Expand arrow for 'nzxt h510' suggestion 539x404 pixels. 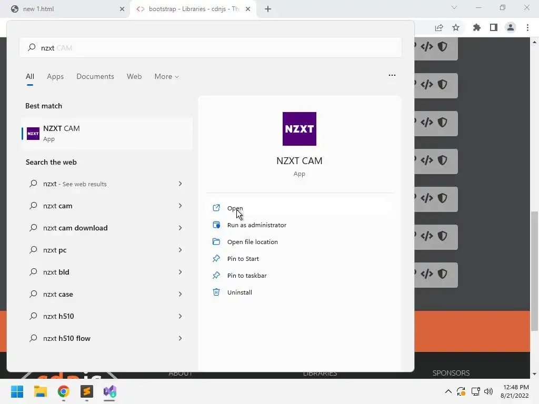(180, 316)
